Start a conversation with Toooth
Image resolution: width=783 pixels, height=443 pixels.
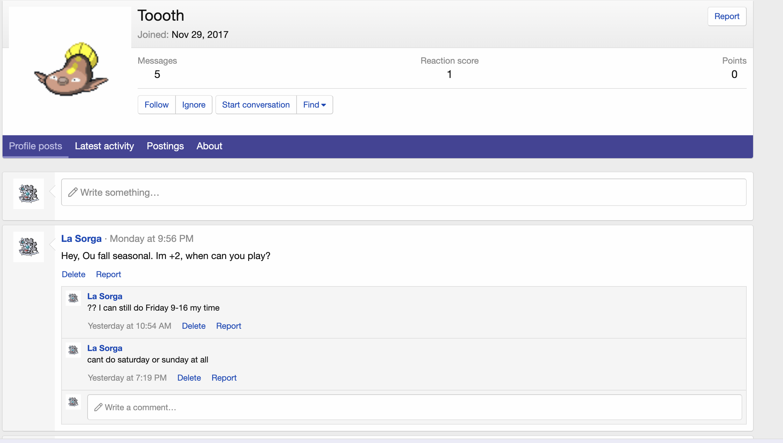[256, 105]
